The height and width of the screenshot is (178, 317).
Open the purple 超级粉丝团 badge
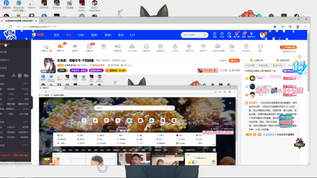pyautogui.click(x=96, y=70)
